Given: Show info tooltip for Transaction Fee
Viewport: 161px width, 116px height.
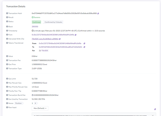Looking at the screenshot, I should pos(7,60).
